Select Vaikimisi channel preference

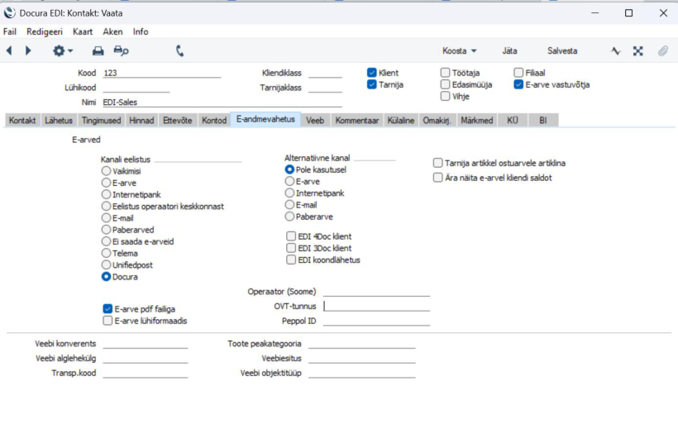click(106, 171)
